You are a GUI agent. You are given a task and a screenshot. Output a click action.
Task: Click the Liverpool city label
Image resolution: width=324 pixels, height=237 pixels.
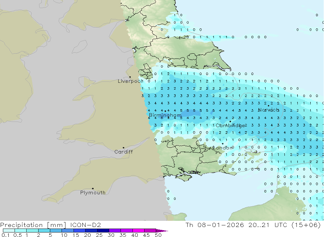tap(130, 81)
